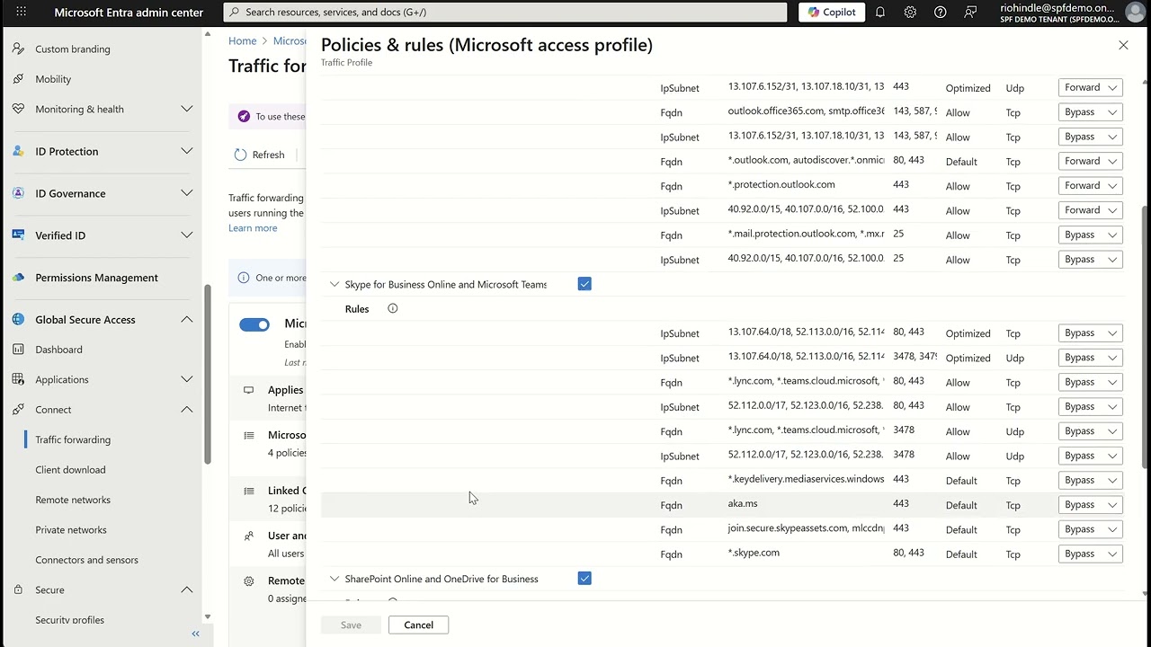Image resolution: width=1151 pixels, height=647 pixels.
Task: Open the app launcher waffle icon
Action: tap(21, 13)
